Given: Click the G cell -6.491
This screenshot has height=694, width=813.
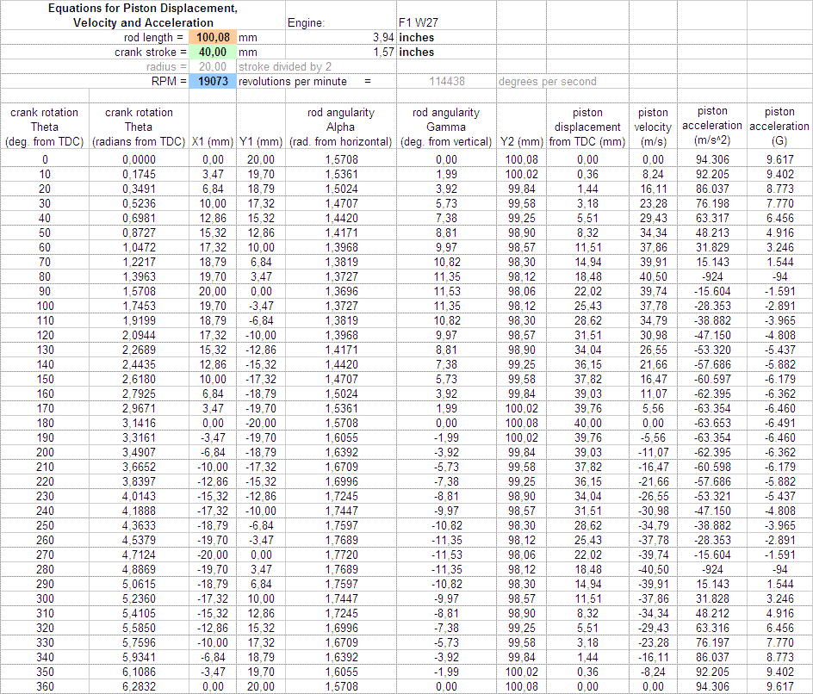Looking at the screenshot, I should tap(779, 423).
